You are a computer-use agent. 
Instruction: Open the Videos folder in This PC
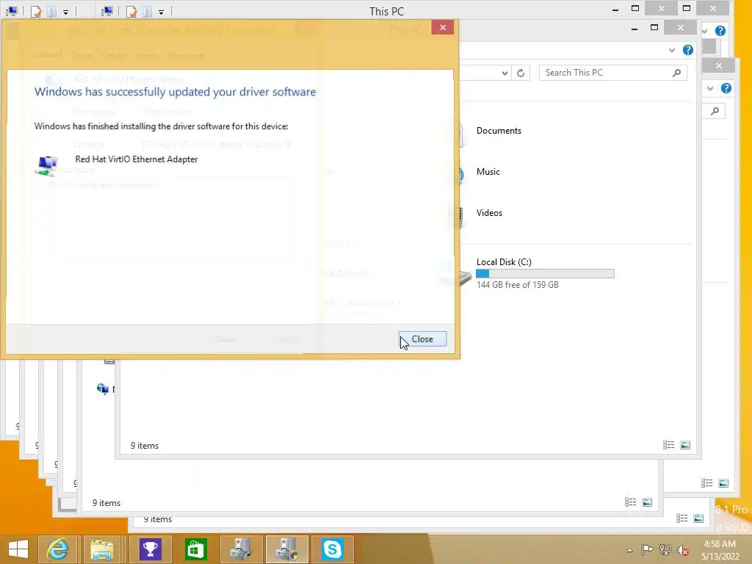click(x=489, y=213)
